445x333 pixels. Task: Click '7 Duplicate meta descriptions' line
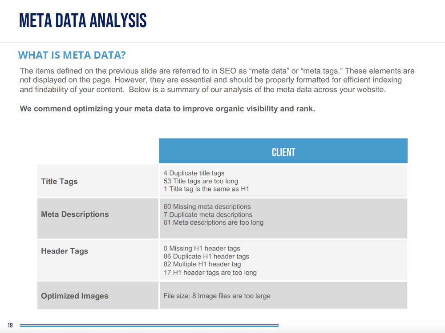pos(208,214)
